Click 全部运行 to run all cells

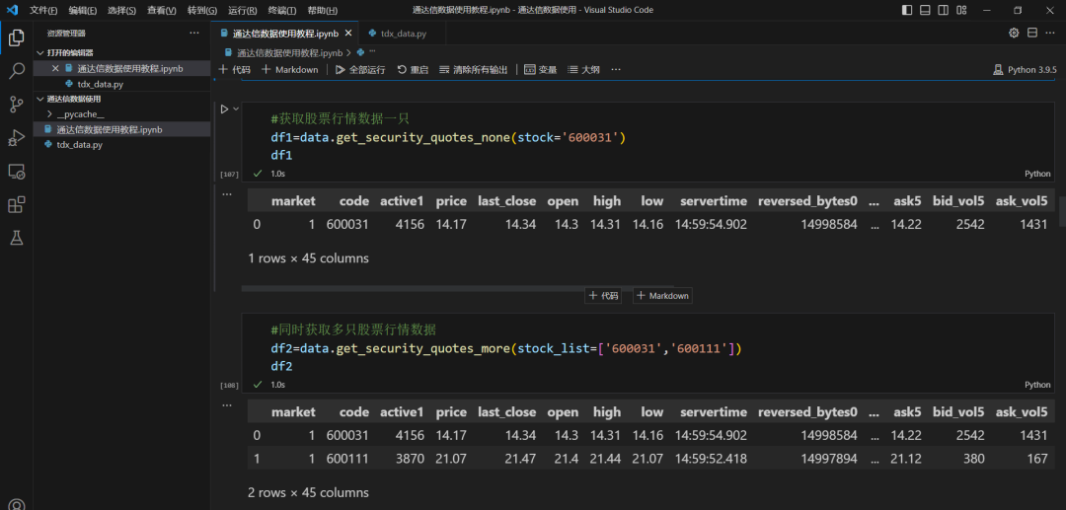coord(360,69)
